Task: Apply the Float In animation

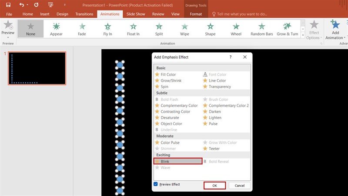Action: point(133,29)
